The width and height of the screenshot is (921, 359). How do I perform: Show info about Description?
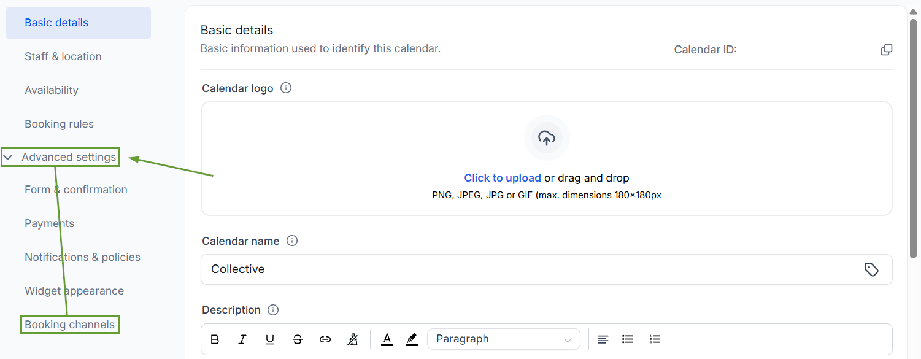pyautogui.click(x=273, y=310)
